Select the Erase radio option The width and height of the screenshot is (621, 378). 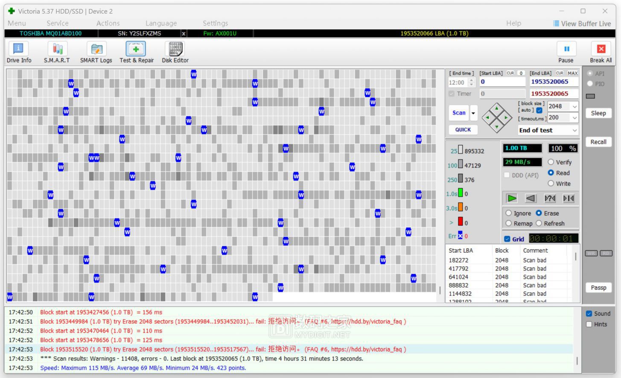(539, 213)
